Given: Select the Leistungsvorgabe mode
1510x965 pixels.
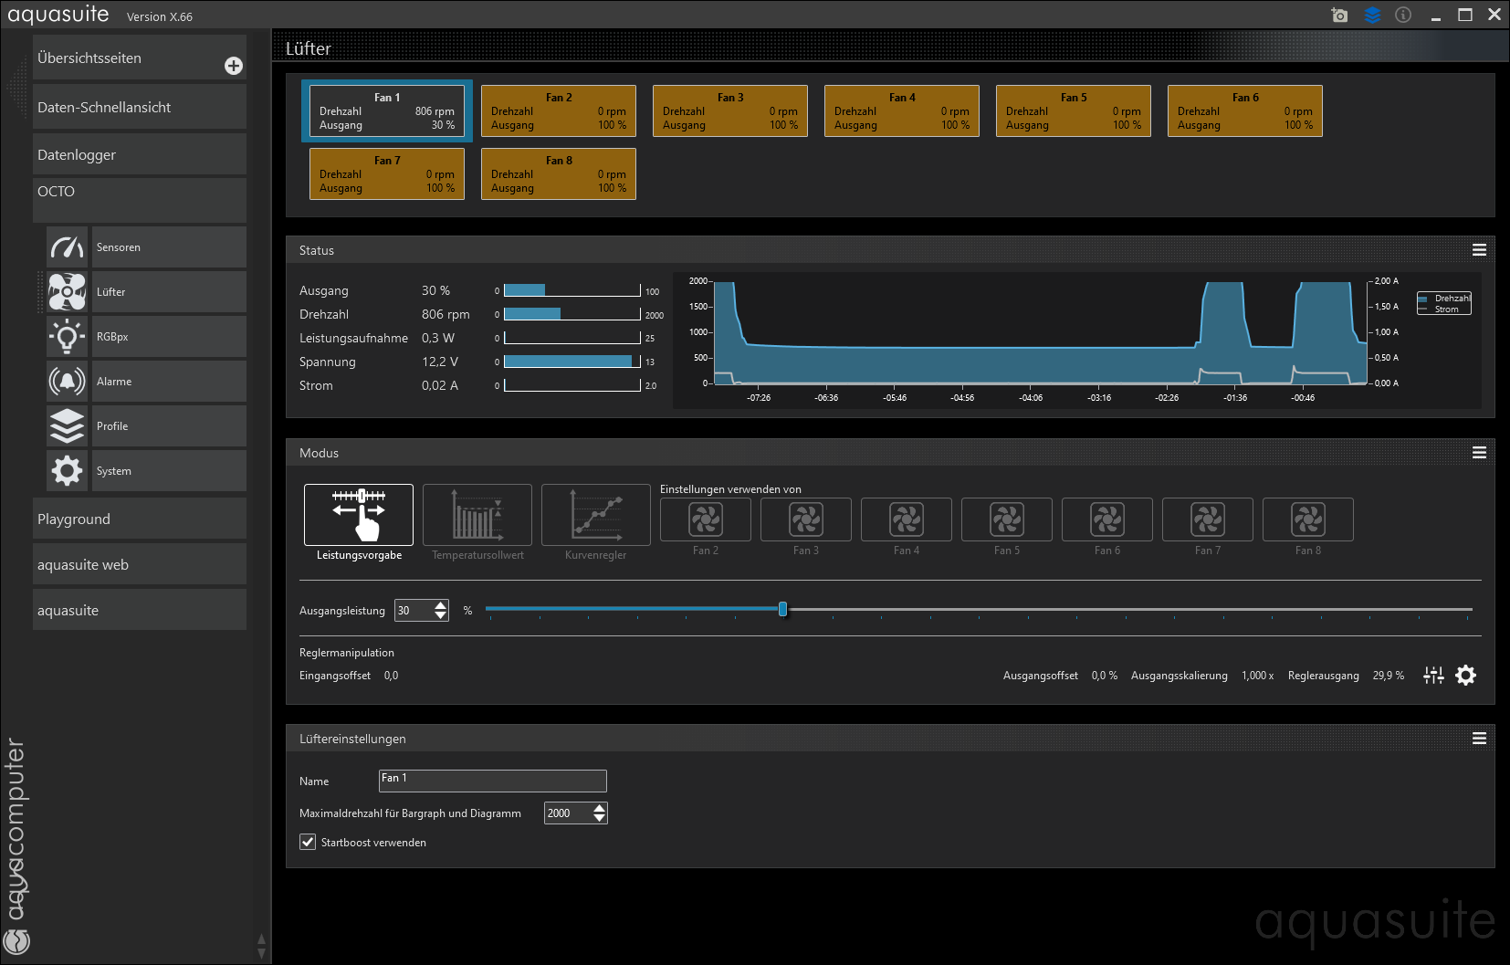Looking at the screenshot, I should pos(359,516).
